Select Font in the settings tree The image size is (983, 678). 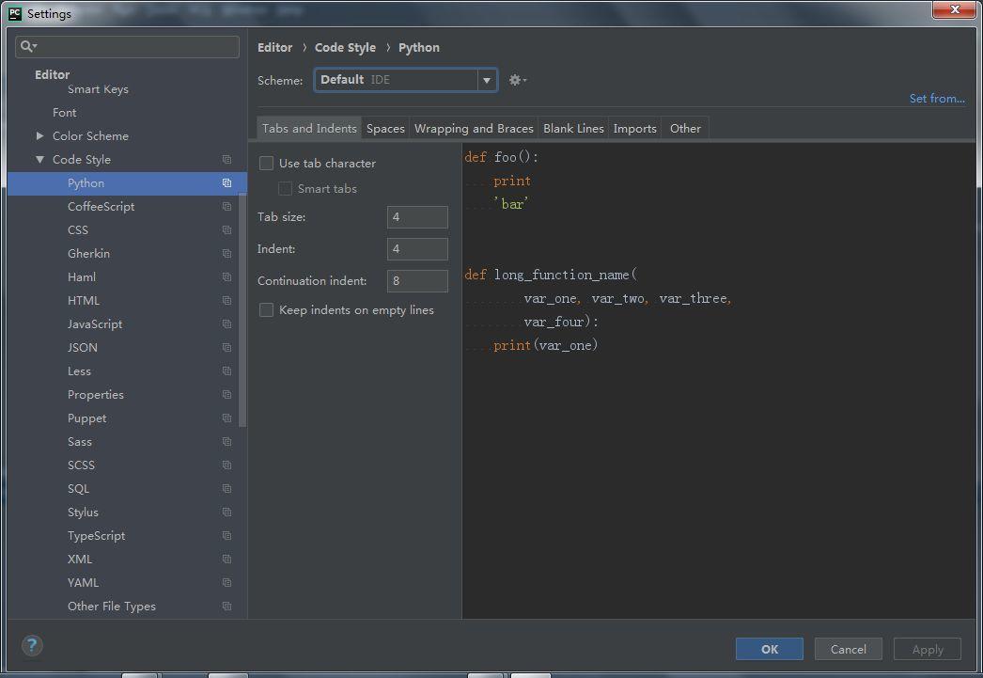[x=65, y=113]
